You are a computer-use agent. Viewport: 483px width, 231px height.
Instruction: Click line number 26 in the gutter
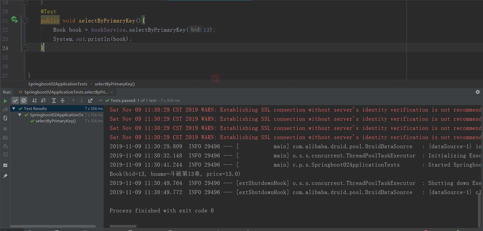5,67
